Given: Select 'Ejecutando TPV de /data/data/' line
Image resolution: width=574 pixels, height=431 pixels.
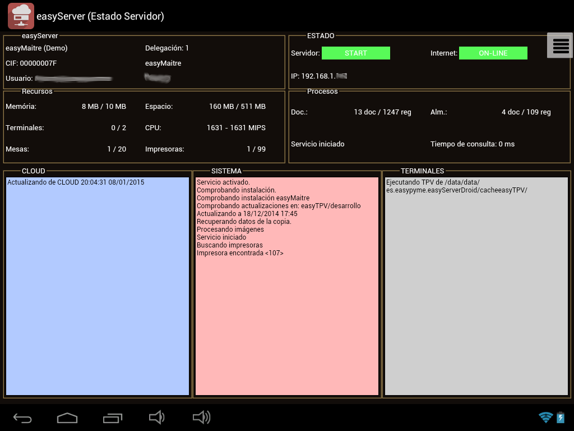Looking at the screenshot, I should [x=433, y=182].
